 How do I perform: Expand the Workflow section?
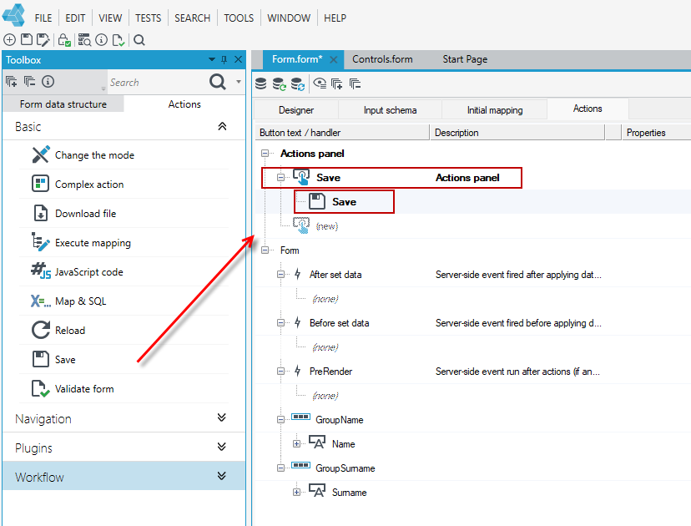[x=222, y=476]
